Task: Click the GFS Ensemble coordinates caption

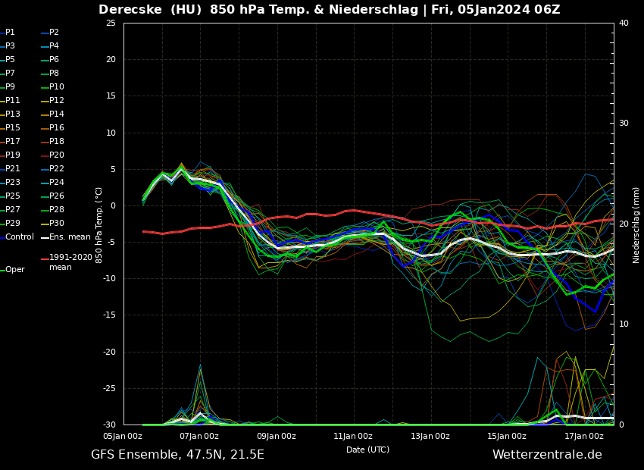Action: (x=177, y=455)
